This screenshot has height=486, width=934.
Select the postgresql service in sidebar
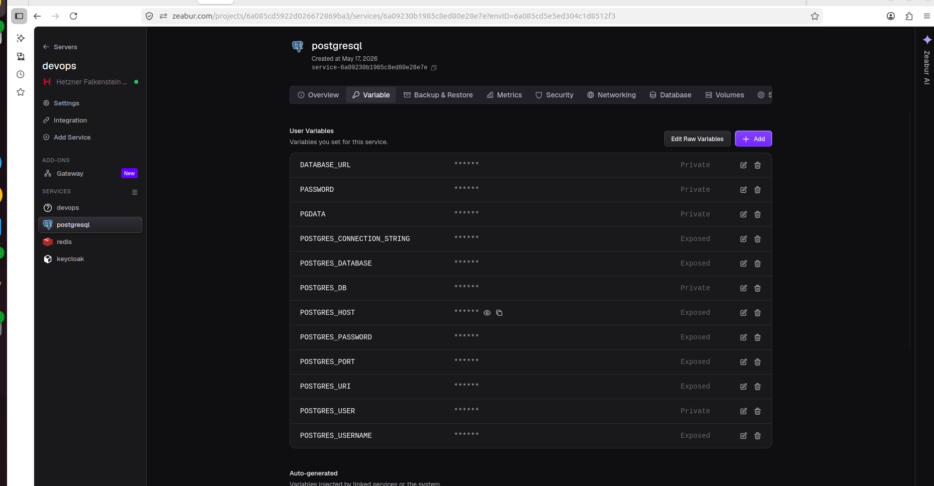90,225
